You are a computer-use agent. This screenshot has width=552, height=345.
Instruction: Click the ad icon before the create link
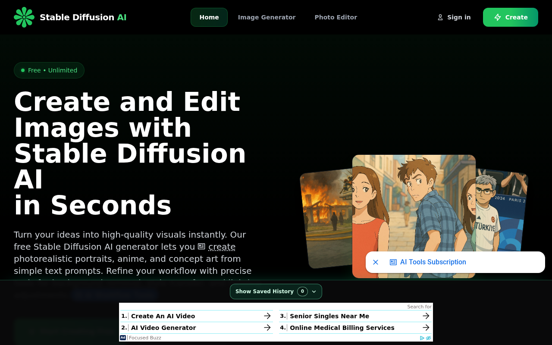(201, 246)
